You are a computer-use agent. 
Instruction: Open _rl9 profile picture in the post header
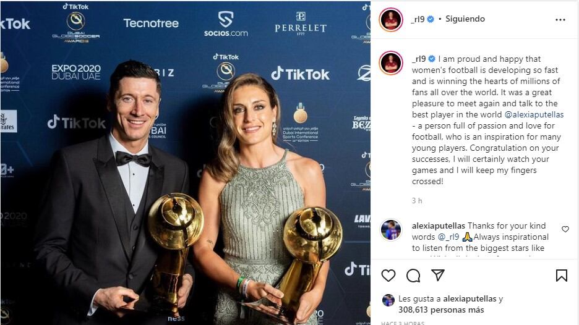[x=391, y=20]
